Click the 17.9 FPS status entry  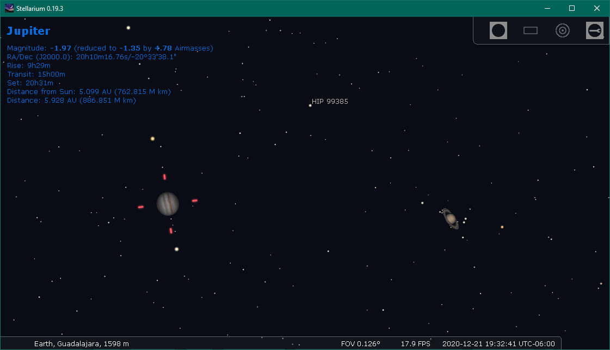point(416,344)
